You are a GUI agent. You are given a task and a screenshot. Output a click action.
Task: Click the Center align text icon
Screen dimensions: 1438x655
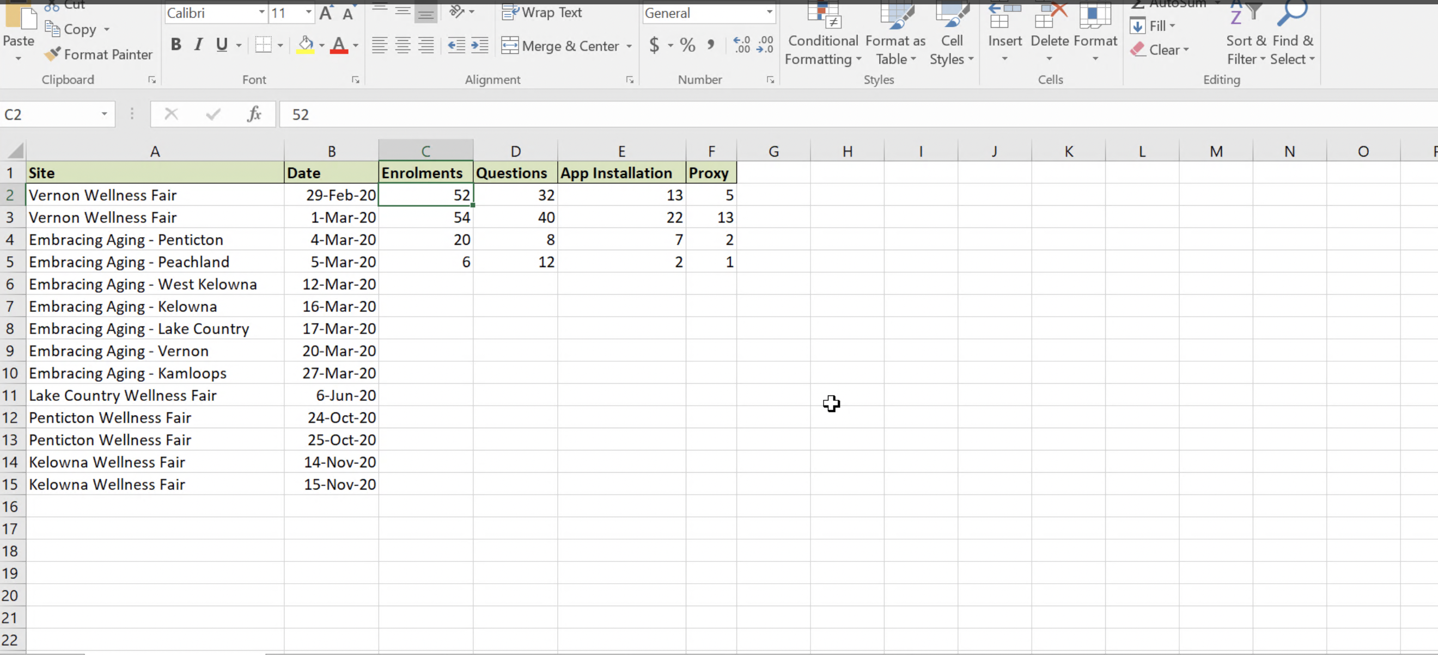click(x=403, y=45)
